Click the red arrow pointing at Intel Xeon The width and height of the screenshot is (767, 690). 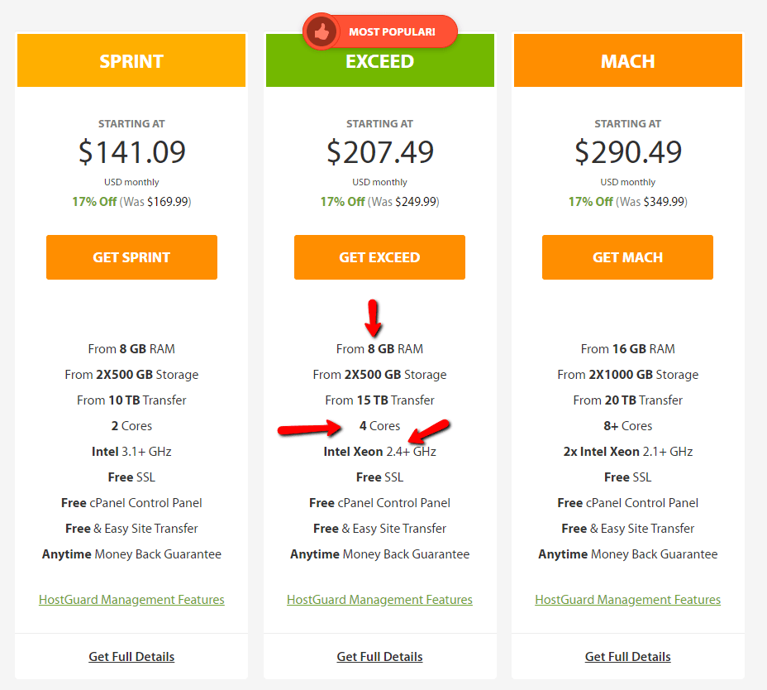pyautogui.click(x=429, y=430)
